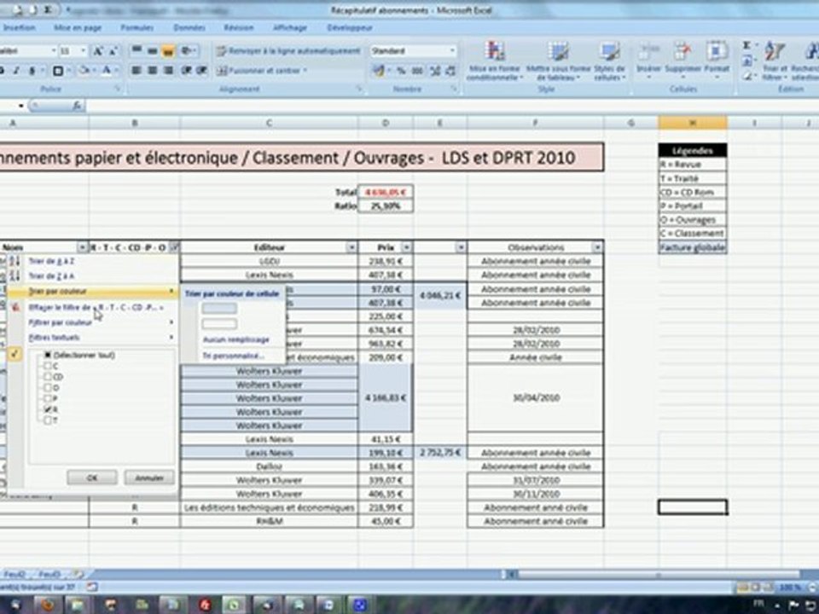This screenshot has height=614, width=819.
Task: Click Annuler in the filter menu
Action: click(149, 478)
